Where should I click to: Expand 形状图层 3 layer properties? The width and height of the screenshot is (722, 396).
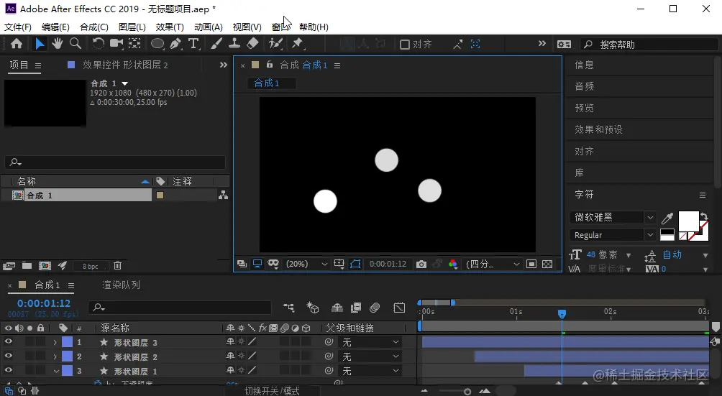[x=55, y=342]
